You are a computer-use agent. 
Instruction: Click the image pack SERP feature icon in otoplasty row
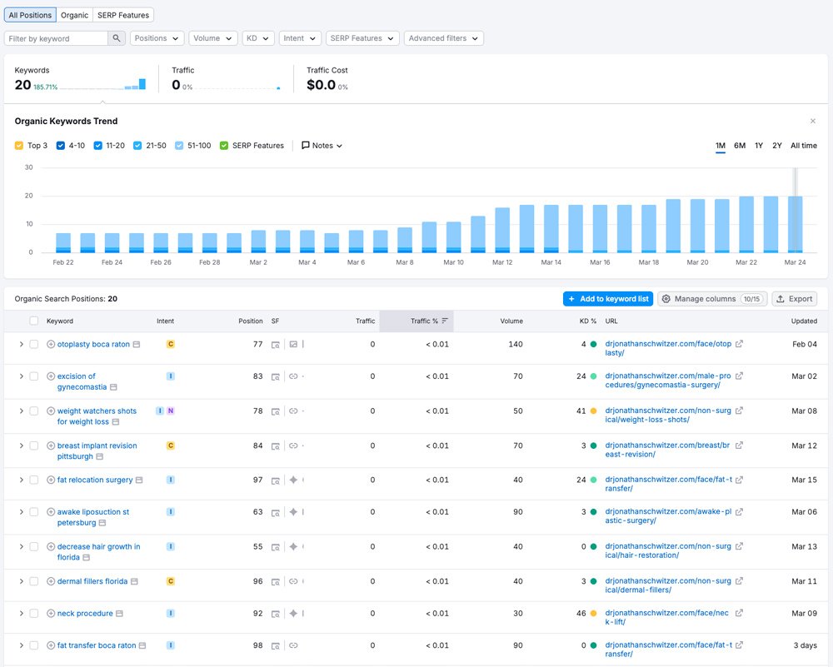[x=292, y=344]
